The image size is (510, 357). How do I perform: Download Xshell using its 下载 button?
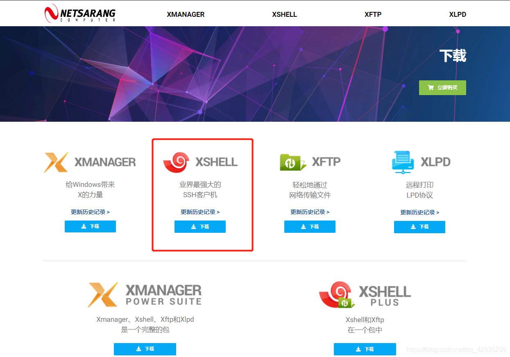click(x=200, y=227)
